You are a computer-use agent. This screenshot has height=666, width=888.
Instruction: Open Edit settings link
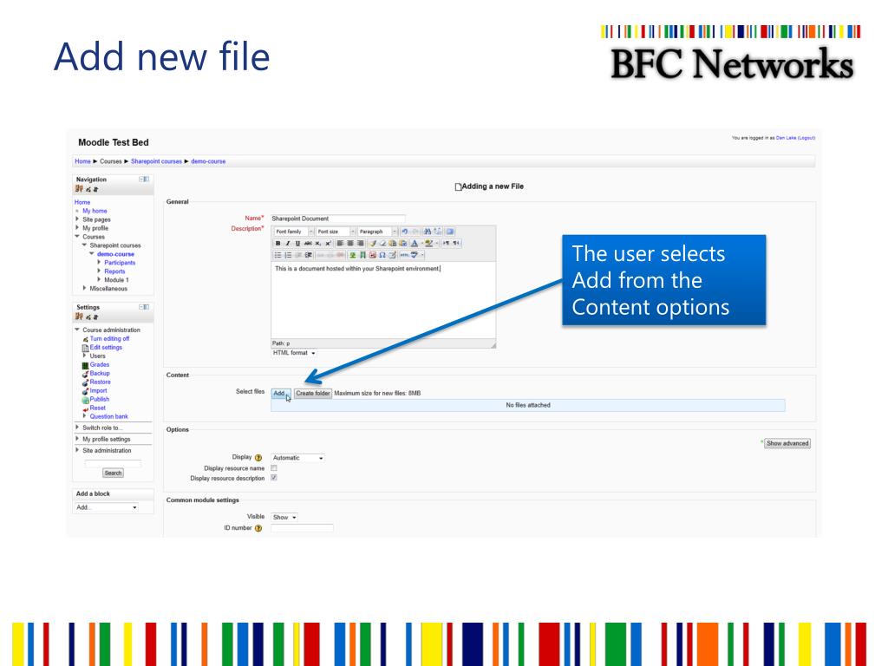click(x=106, y=347)
